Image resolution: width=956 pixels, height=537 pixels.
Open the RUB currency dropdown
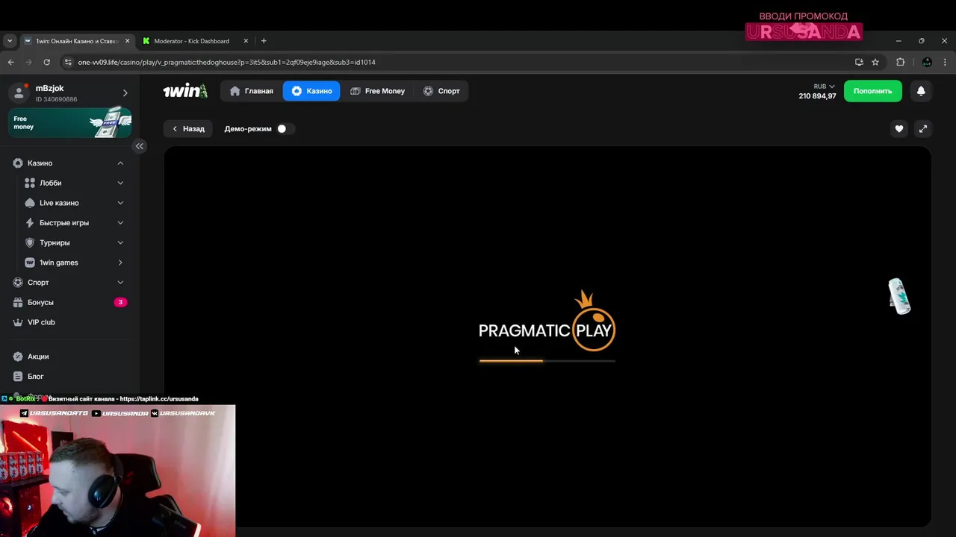pyautogui.click(x=825, y=87)
